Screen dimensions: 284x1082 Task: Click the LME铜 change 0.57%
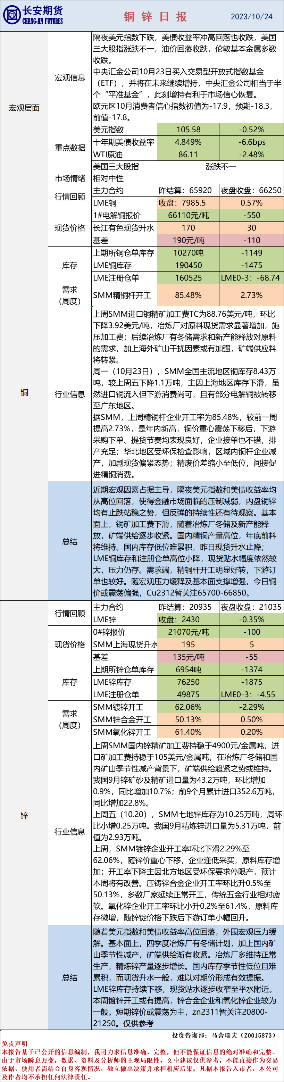(251, 203)
